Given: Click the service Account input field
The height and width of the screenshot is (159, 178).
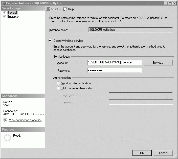Looking at the screenshot, I should pyautogui.click(x=114, y=62).
